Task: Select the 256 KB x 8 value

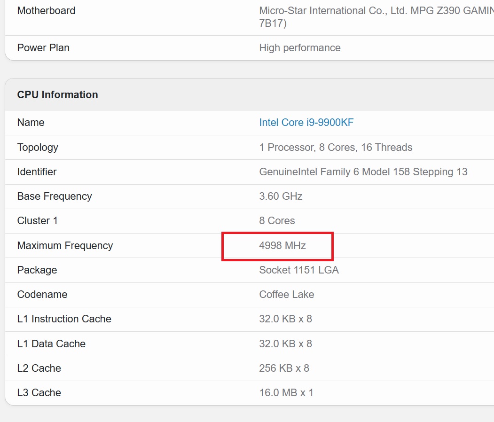Action: coord(284,368)
